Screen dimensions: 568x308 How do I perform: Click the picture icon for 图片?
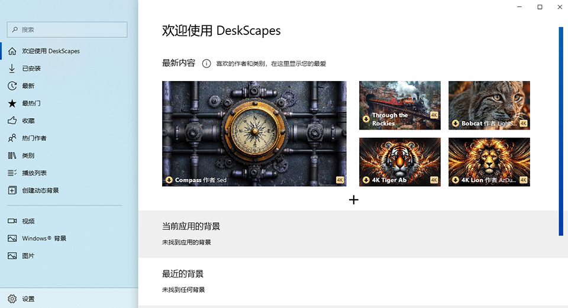(12, 255)
